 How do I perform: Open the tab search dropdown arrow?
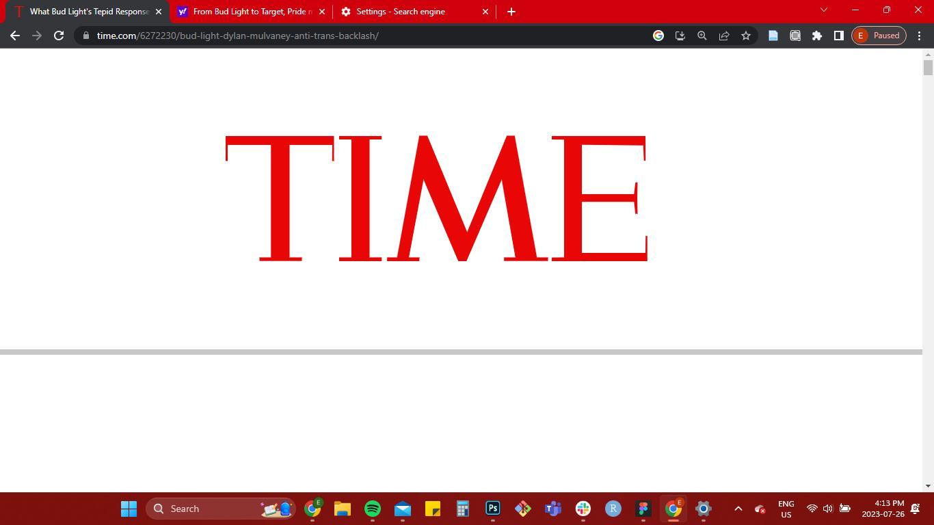[x=824, y=10]
